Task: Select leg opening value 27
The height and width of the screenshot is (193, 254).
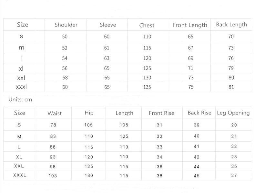Action: [x=234, y=176]
